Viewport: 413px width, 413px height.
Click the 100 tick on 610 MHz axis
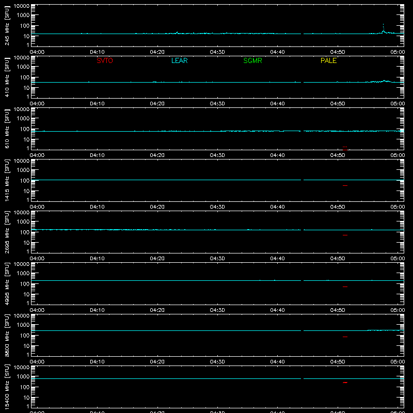tap(25, 129)
